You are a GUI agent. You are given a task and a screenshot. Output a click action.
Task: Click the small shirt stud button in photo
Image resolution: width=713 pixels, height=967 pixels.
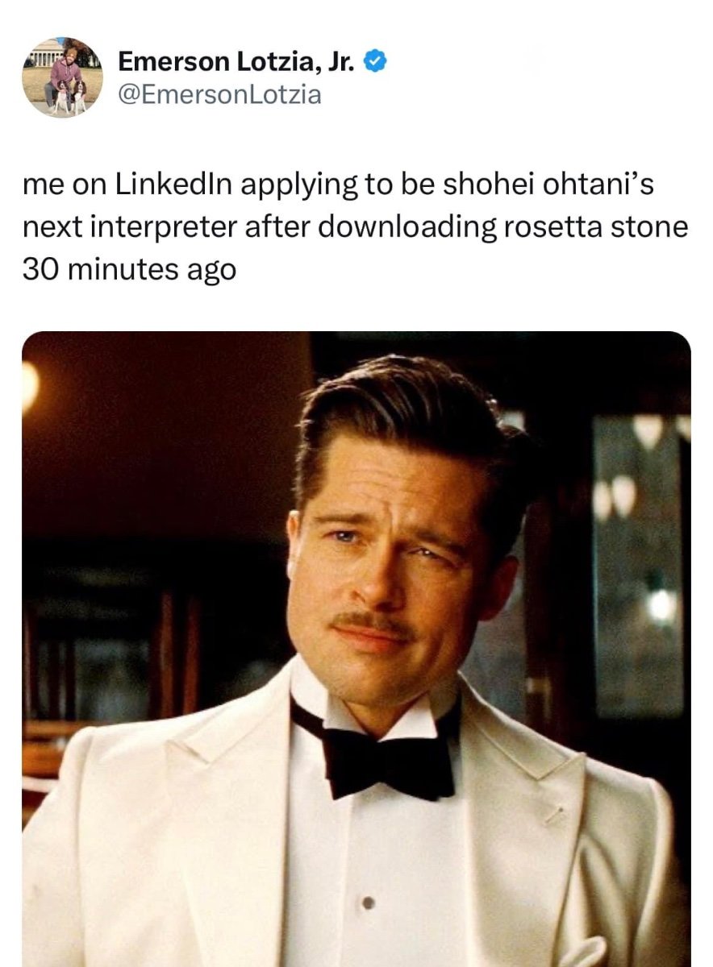[x=370, y=903]
